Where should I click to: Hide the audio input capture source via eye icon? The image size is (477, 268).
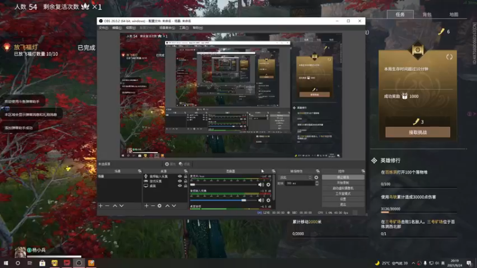tap(180, 176)
